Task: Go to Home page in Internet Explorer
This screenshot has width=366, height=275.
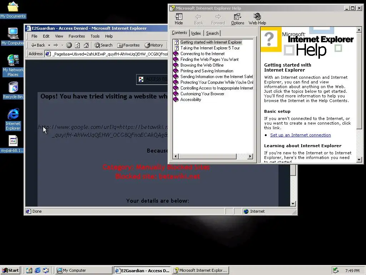Action: (x=86, y=45)
